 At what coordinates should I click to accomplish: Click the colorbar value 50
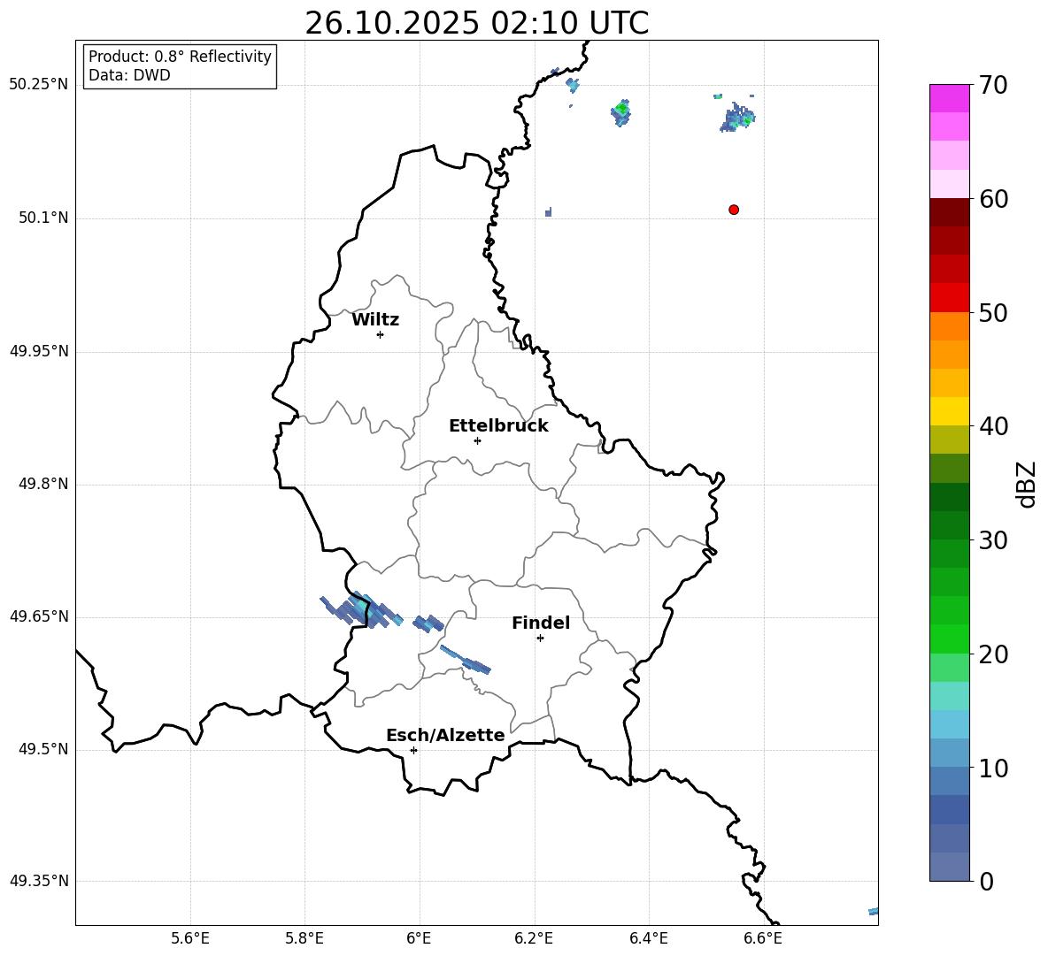click(x=993, y=312)
